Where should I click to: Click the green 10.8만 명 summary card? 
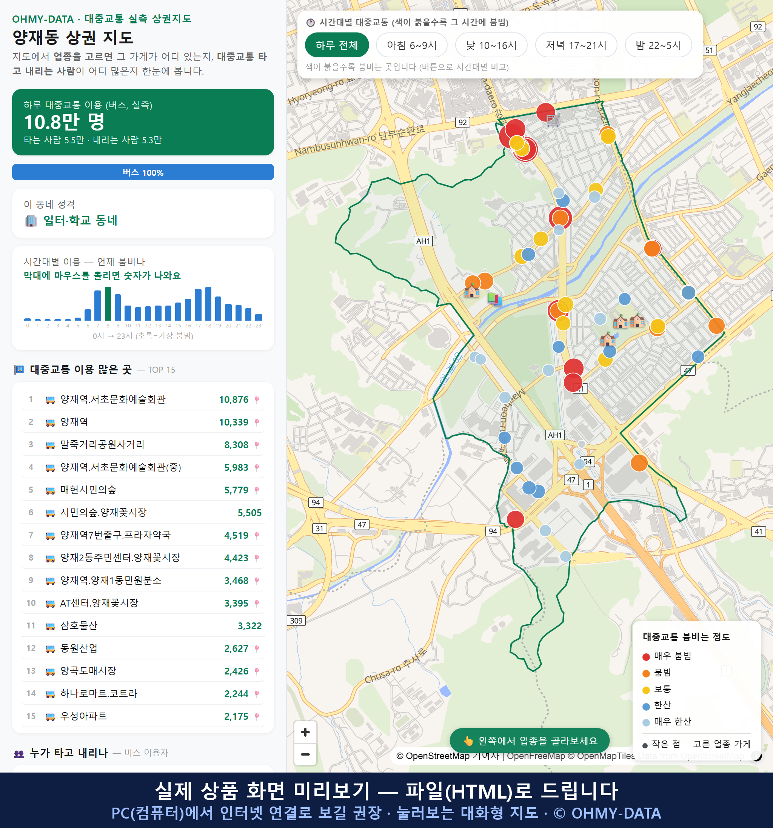tap(143, 122)
